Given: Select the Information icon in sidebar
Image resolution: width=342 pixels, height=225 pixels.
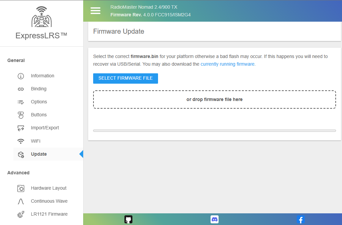Looking at the screenshot, I should coord(21,76).
